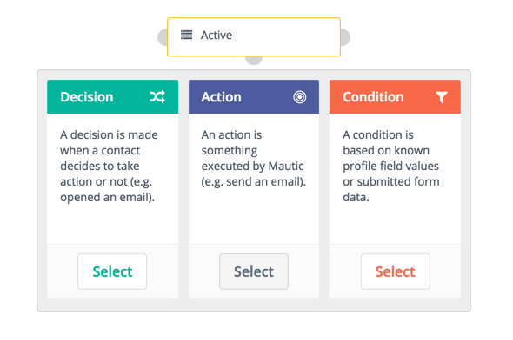Screen dimensions: 513x340
Task: Click the purple Action header title
Action: [222, 97]
